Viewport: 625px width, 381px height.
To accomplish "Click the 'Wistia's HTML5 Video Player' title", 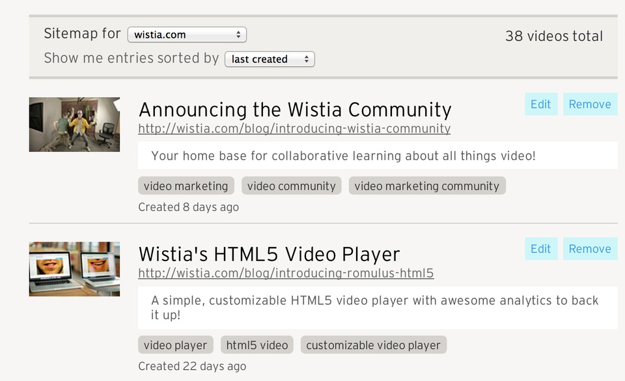I will click(x=269, y=254).
